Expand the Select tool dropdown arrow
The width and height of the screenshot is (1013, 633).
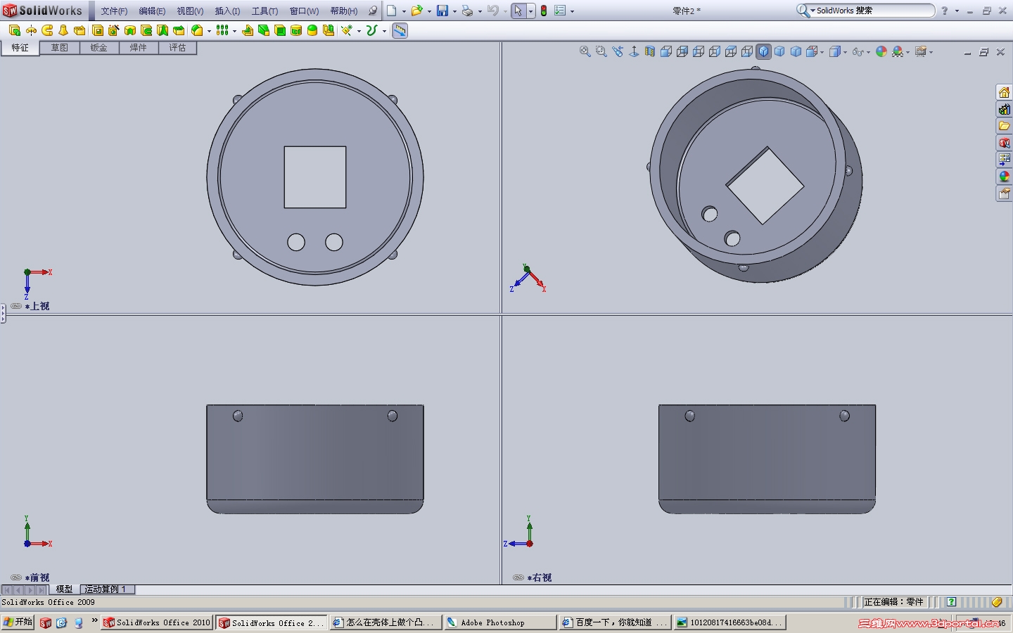530,11
